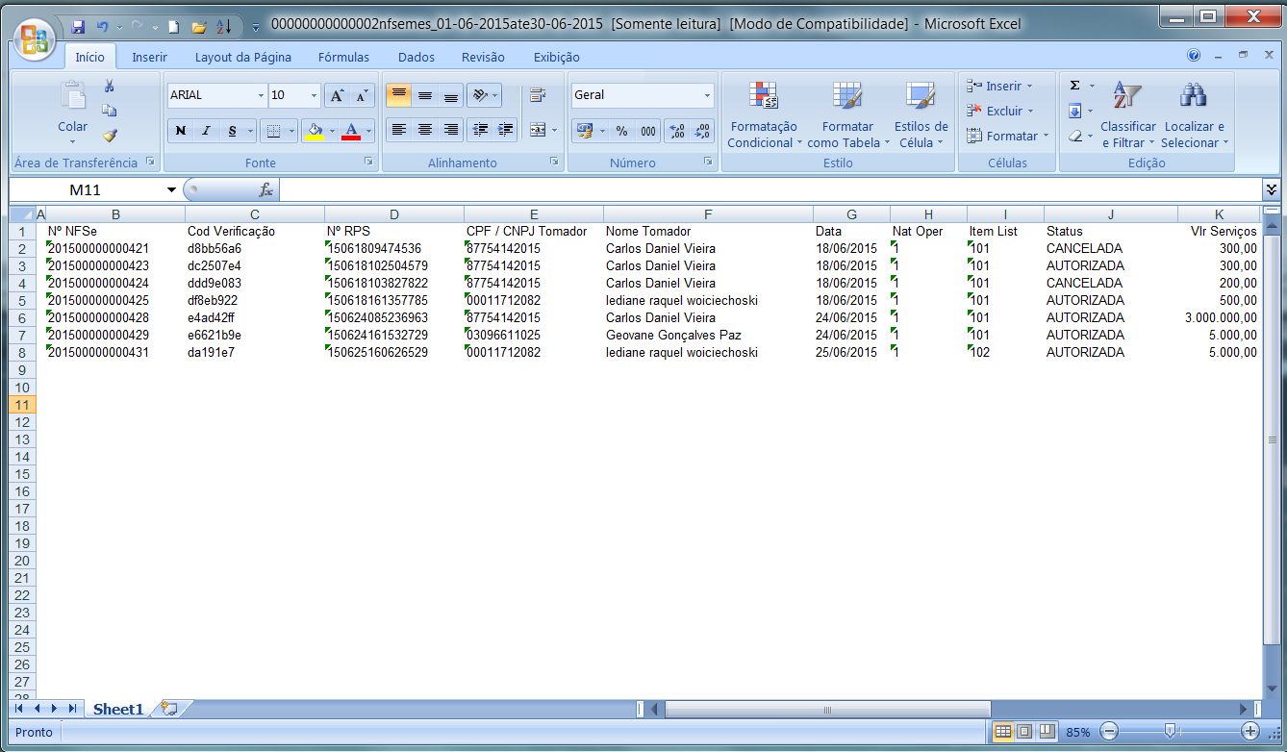Sort A to Z from quick access toolbar
This screenshot has height=752, width=1287.
click(223, 26)
